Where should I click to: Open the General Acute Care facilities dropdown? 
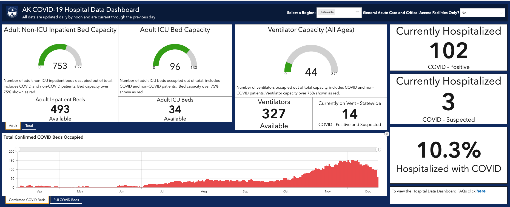[482, 13]
